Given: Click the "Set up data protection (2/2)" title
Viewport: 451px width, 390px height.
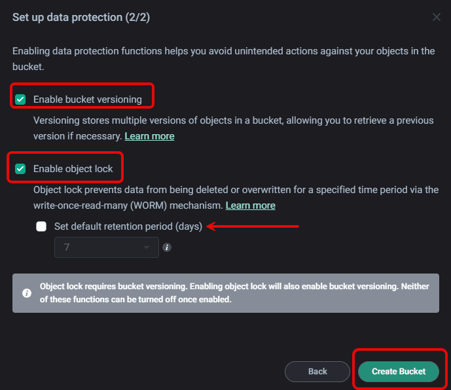Looking at the screenshot, I should (x=81, y=17).
